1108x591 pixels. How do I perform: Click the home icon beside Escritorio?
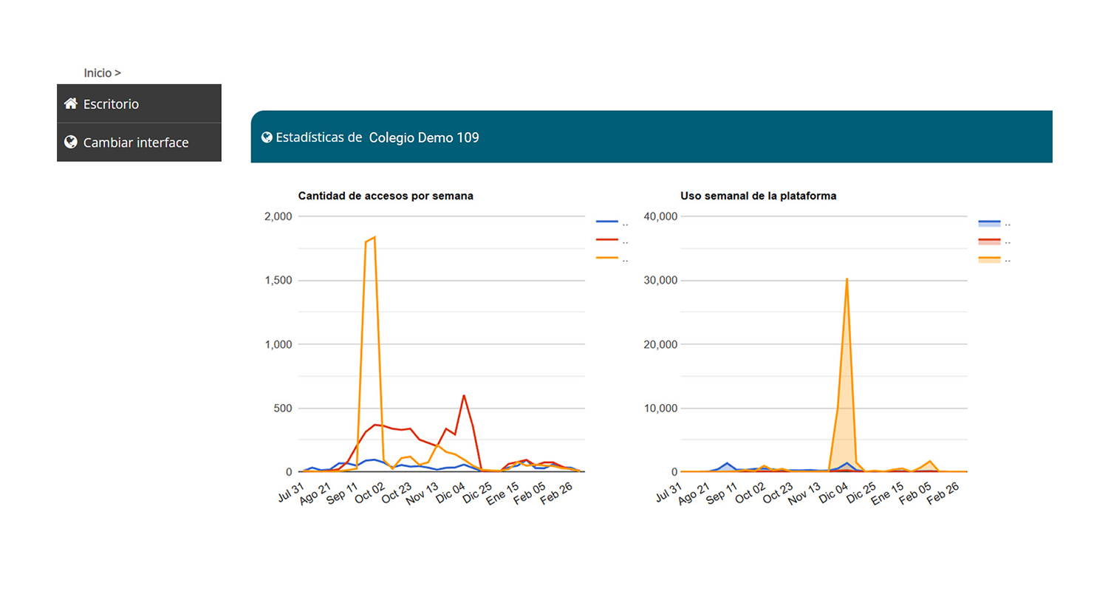(x=71, y=103)
